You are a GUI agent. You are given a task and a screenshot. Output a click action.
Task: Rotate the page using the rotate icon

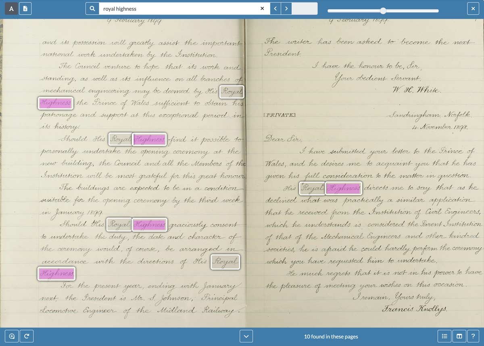[x=26, y=336]
